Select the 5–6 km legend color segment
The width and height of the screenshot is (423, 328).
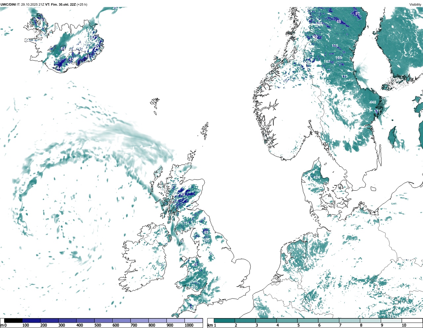coord(308,320)
